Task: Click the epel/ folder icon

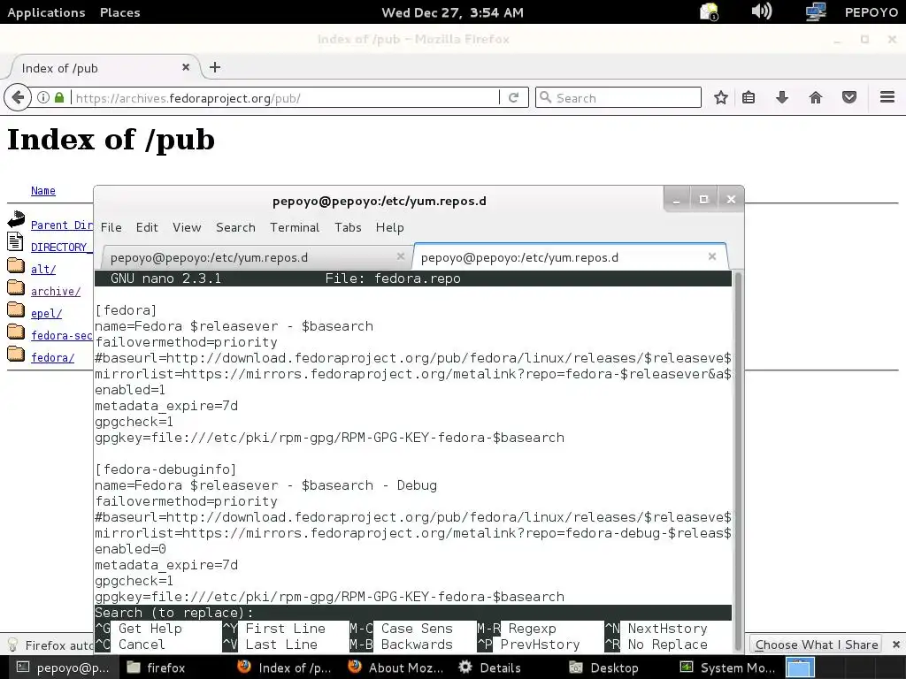Action: [x=16, y=310]
